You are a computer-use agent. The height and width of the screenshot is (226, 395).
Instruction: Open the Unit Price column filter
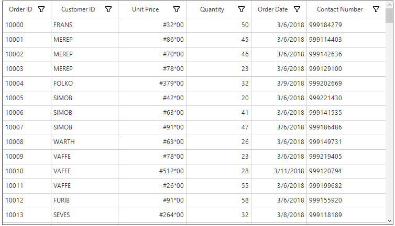point(177,9)
